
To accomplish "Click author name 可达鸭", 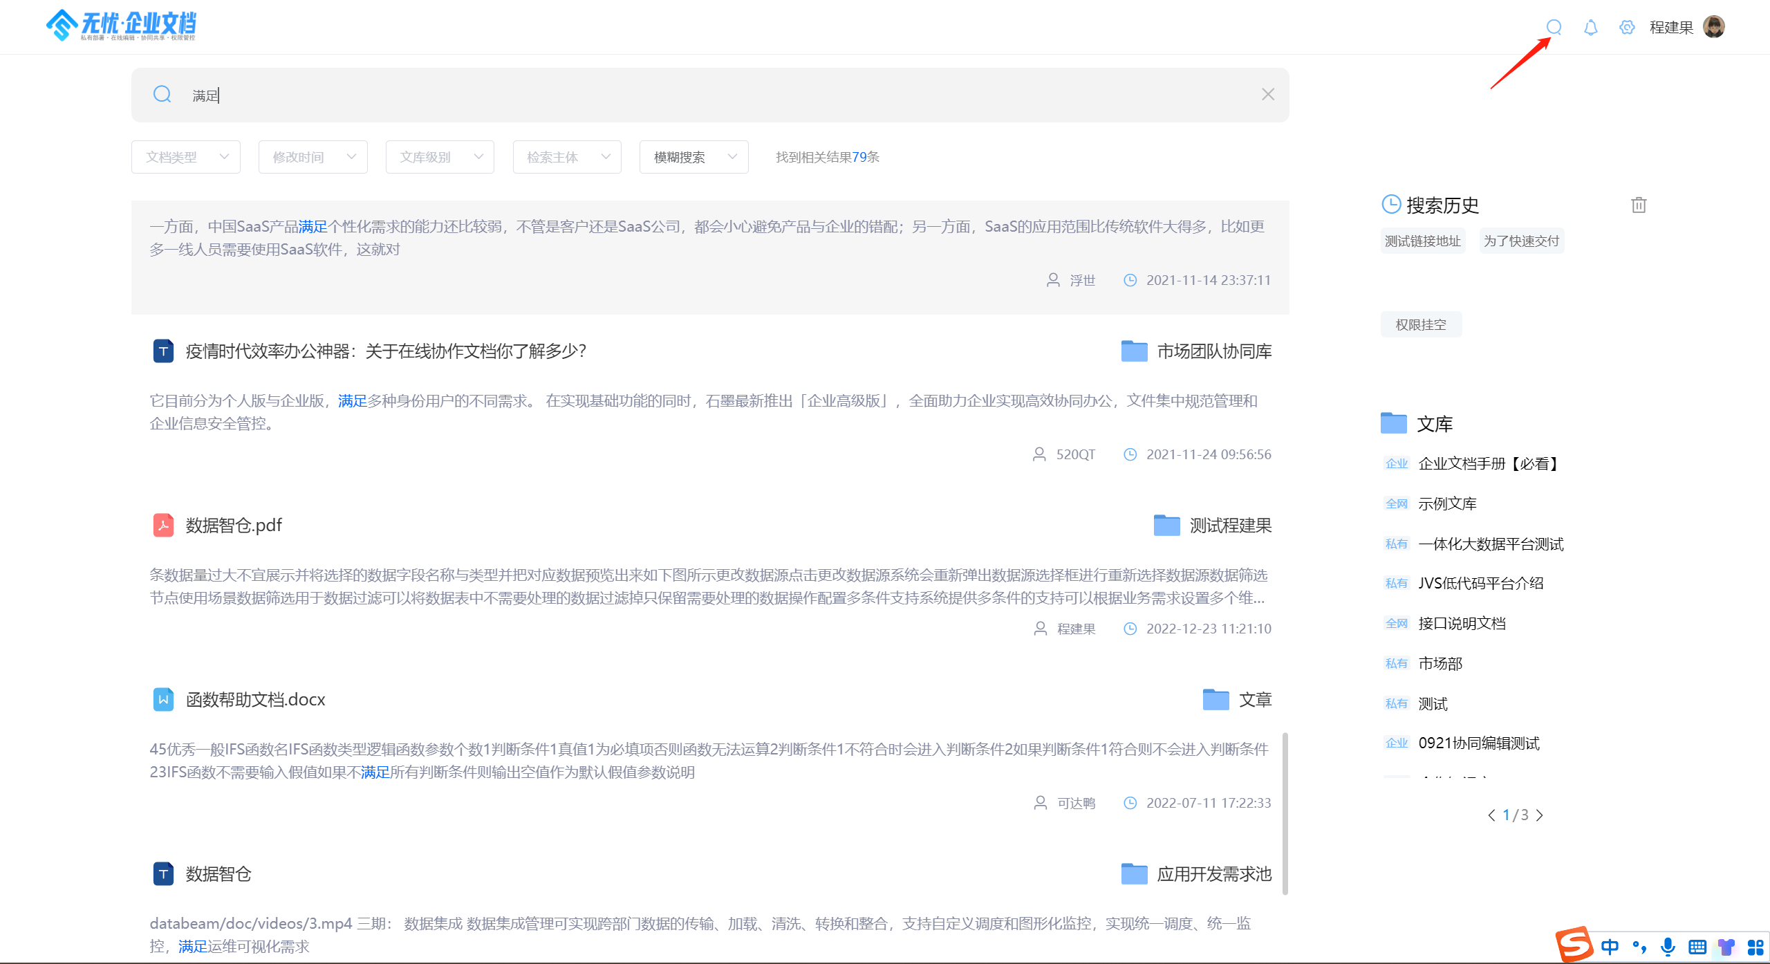I will click(x=1077, y=803).
